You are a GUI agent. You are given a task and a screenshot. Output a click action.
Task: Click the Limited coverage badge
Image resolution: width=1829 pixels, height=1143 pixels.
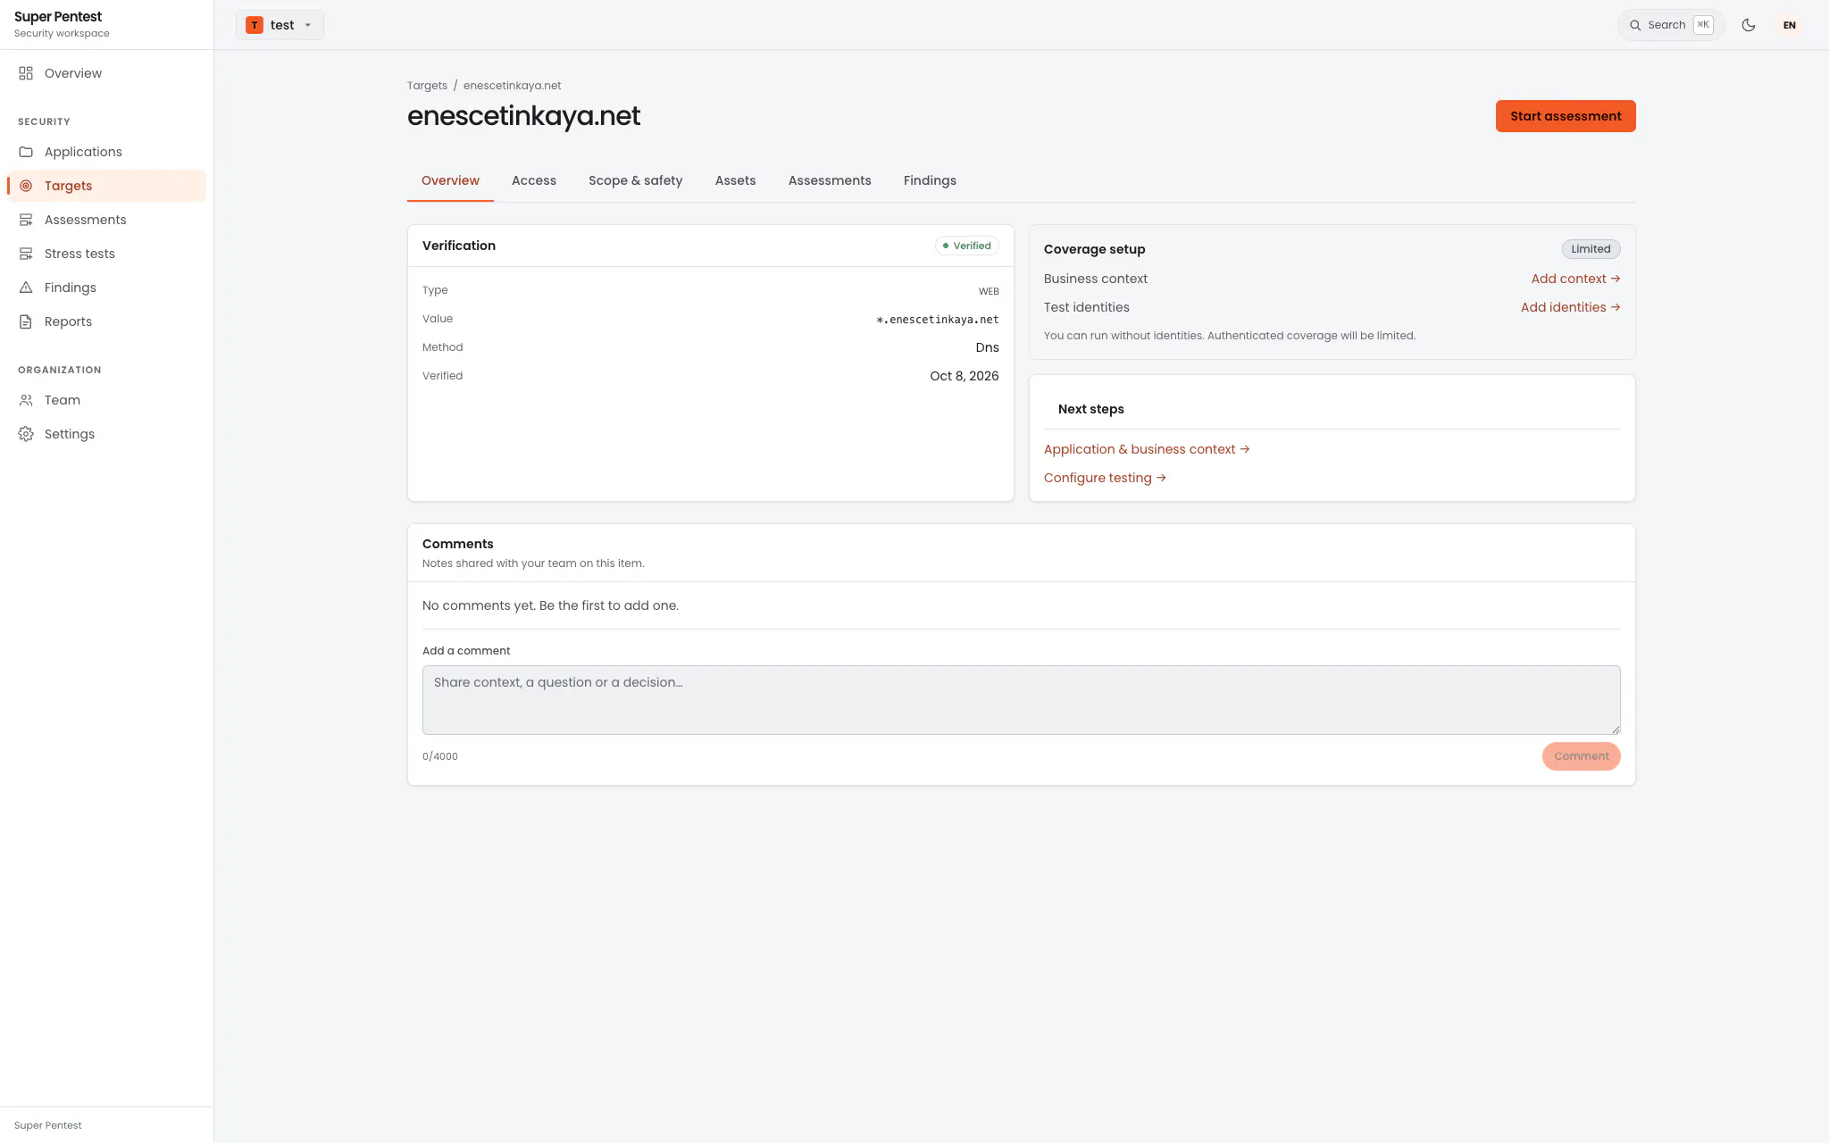tap(1591, 249)
